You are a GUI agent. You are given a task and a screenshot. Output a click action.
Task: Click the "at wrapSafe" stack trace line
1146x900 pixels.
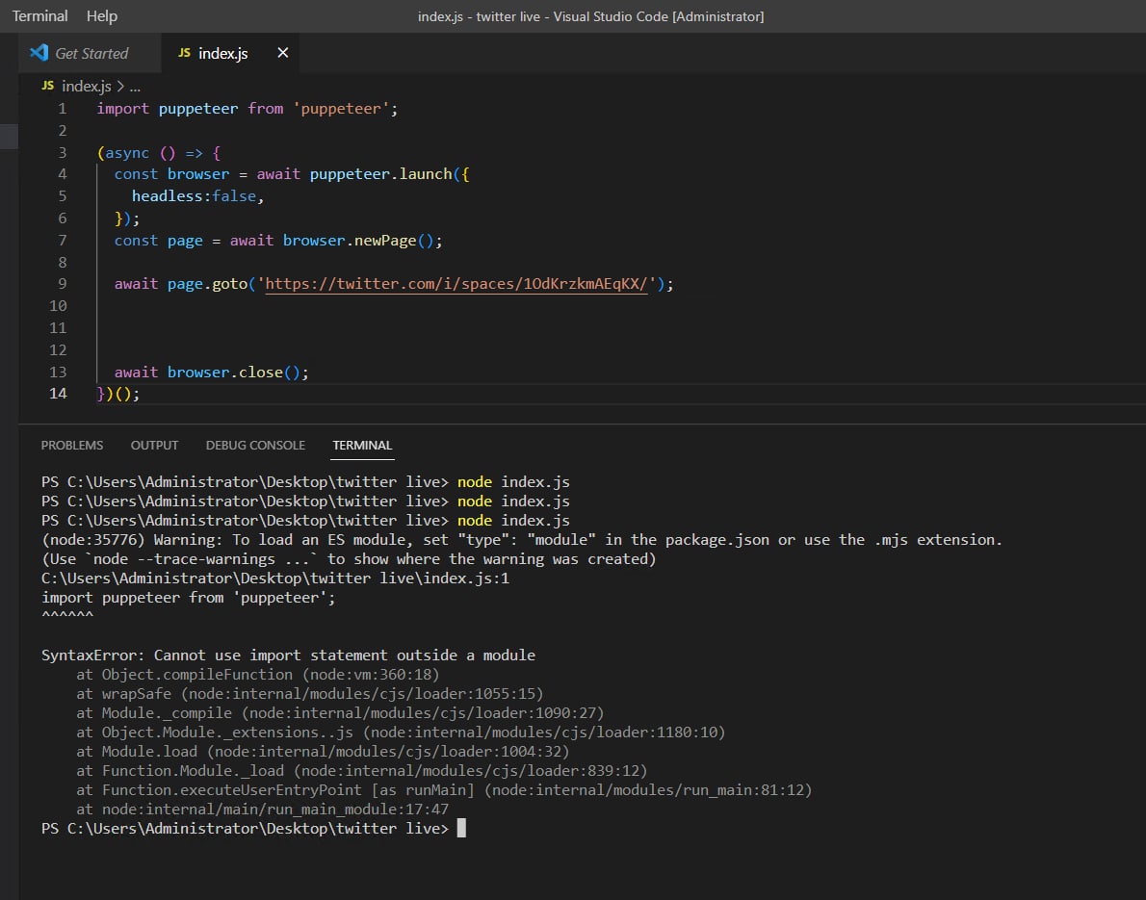tap(310, 693)
